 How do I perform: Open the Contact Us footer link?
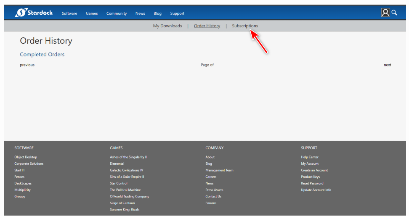[213, 196]
